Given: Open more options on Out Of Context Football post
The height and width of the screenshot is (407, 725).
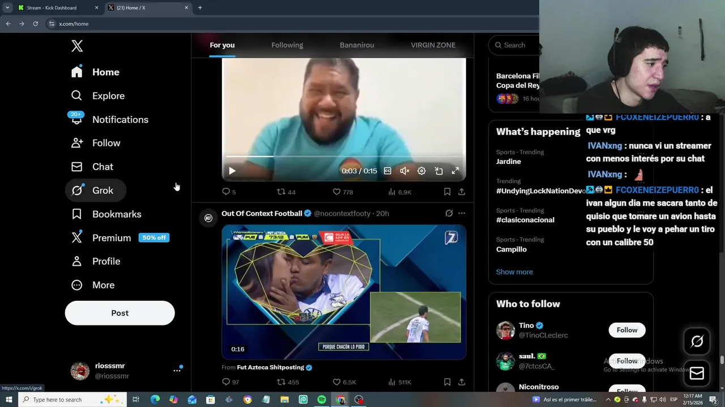Looking at the screenshot, I should coord(462,213).
